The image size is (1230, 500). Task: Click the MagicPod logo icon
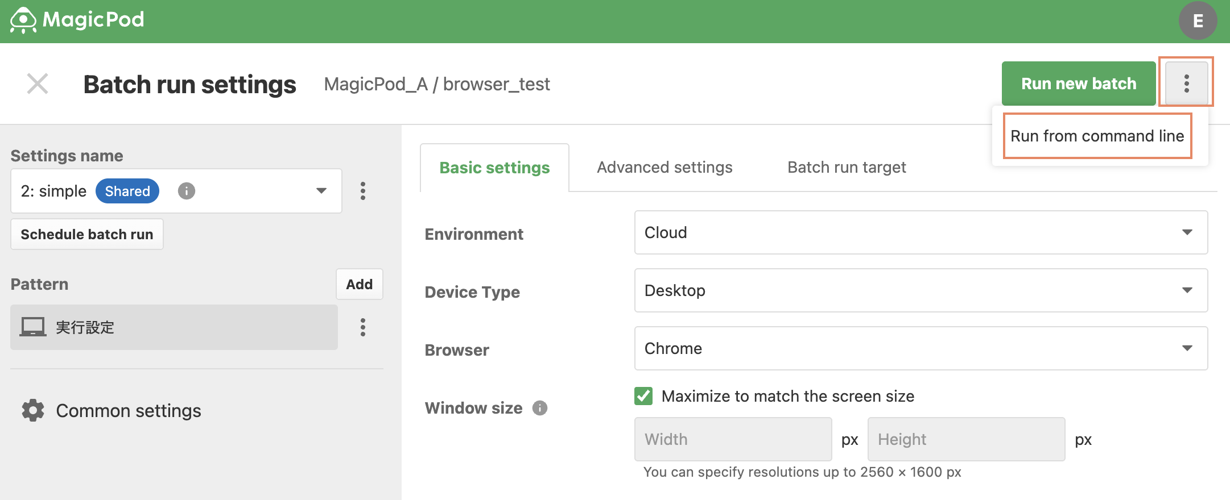point(23,20)
